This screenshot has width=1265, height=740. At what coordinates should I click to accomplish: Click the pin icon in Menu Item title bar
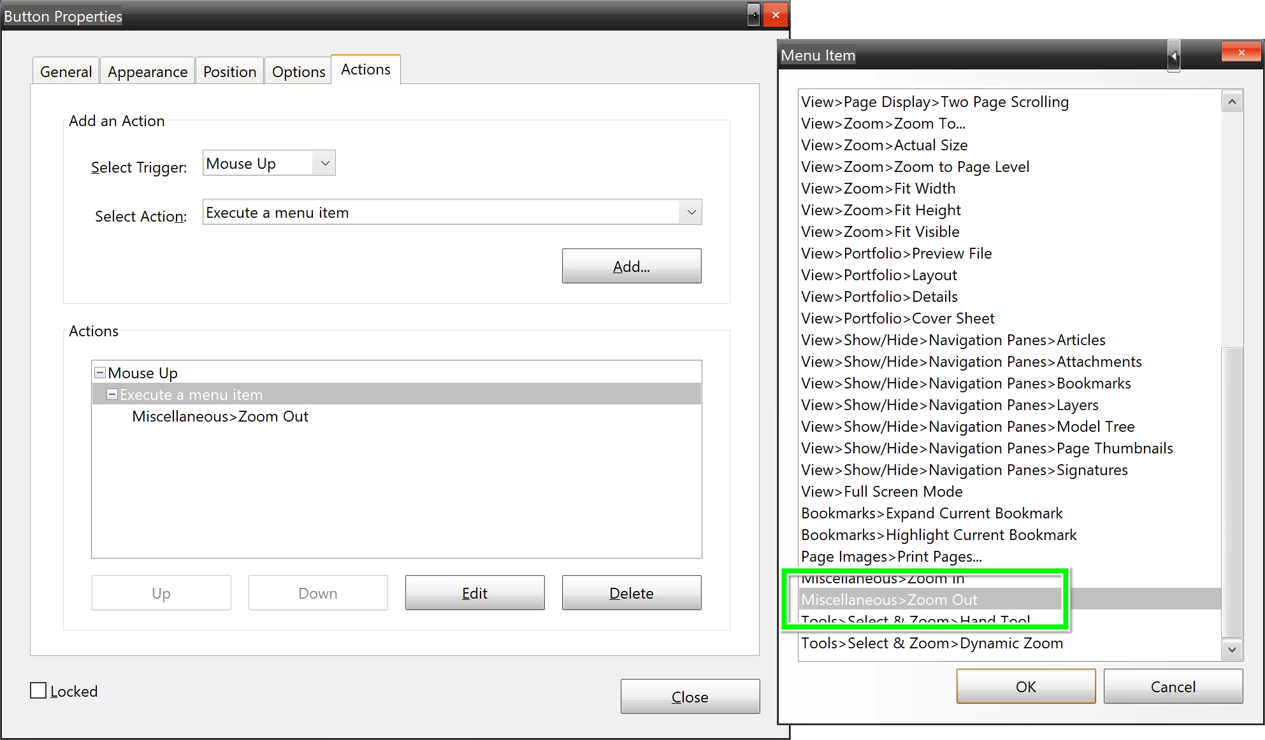click(x=1173, y=56)
